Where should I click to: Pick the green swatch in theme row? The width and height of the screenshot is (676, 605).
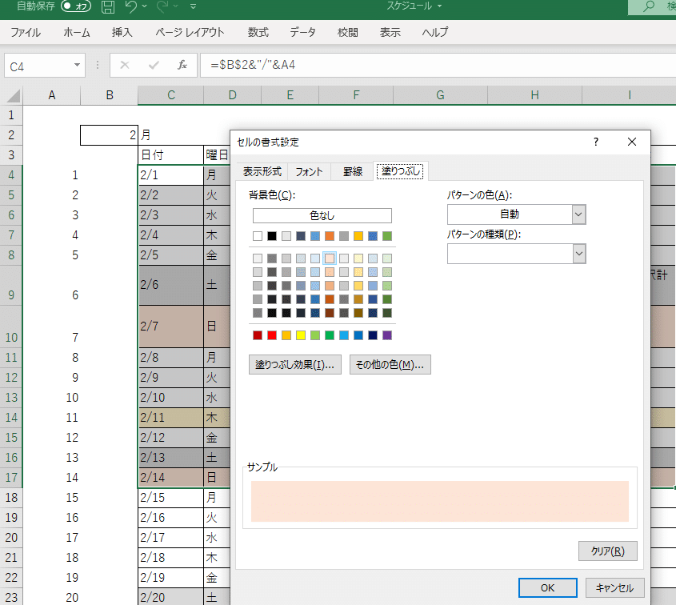tap(387, 236)
